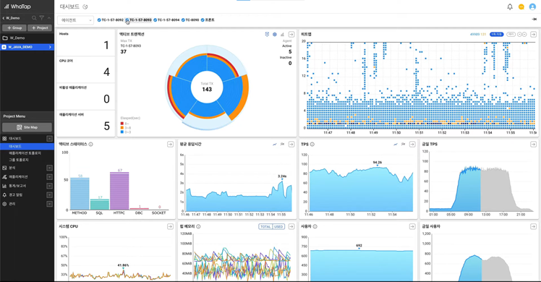Click info icon next to TPS title
The width and height of the screenshot is (541, 282).
pos(312,144)
